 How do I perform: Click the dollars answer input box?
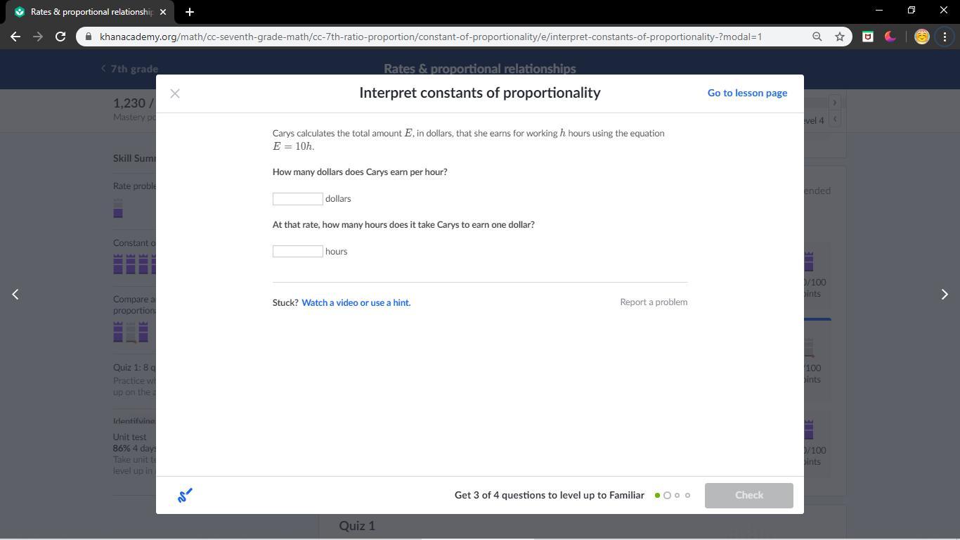[x=298, y=199]
